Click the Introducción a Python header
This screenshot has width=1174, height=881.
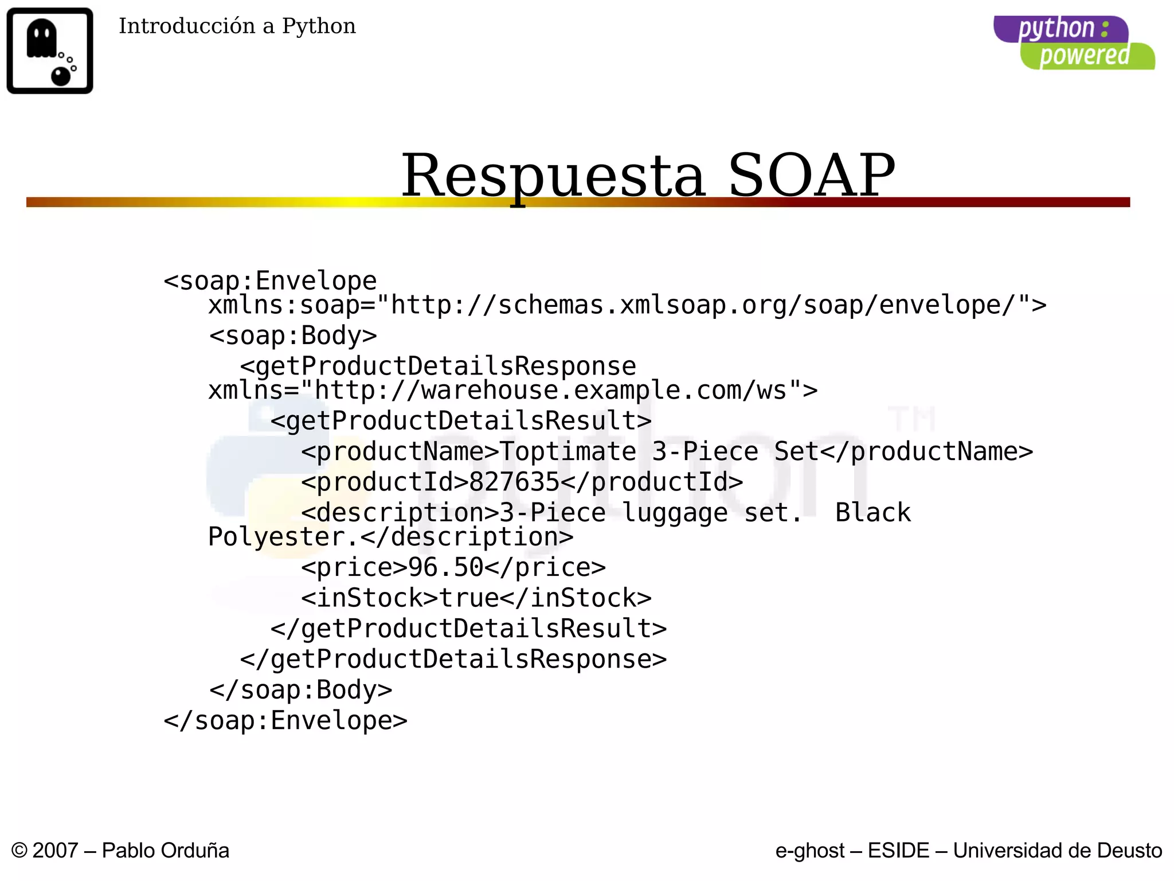point(237,26)
